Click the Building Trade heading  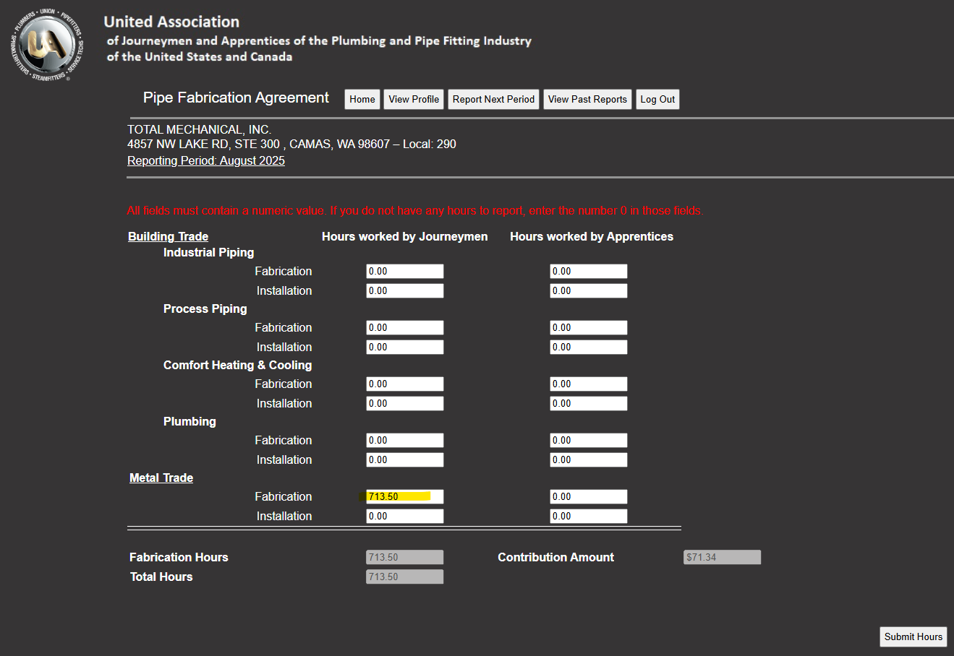169,237
